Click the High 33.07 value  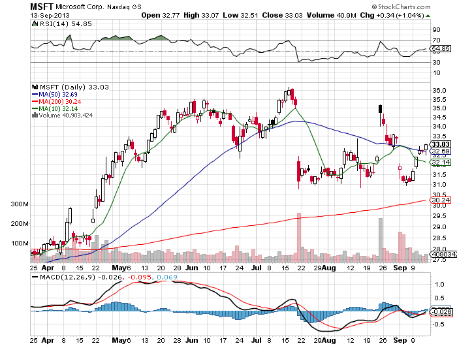pos(201,15)
